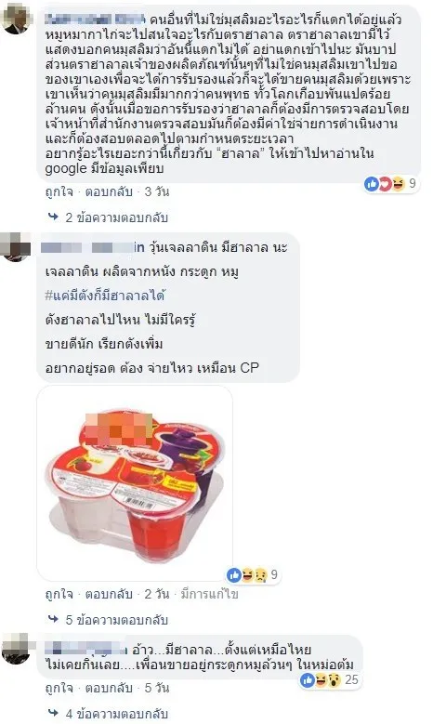Viewport: 433px width, 724px height.
Task: Click '3 วัน' timestamp on first comment
Action: pos(156,191)
